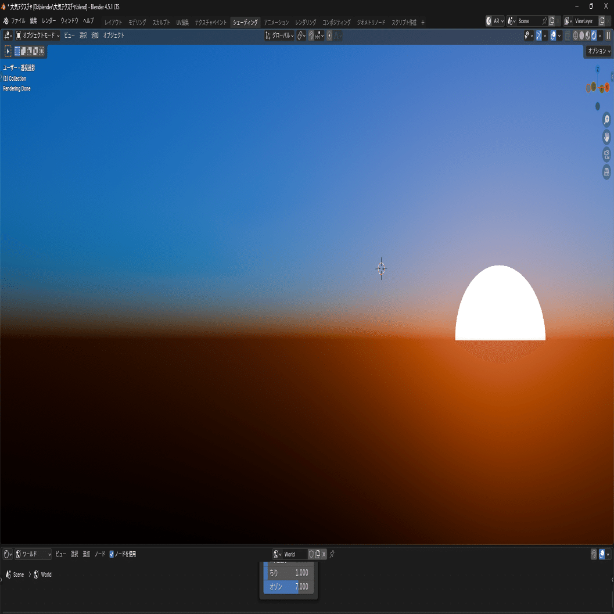Pause the viewport render preview
This screenshot has height=614, width=614.
click(x=608, y=35)
